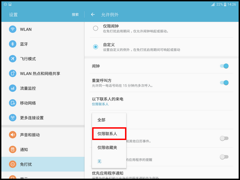Open the 通知 text entry
Viewport: 240px width, 180px height.
(24, 150)
